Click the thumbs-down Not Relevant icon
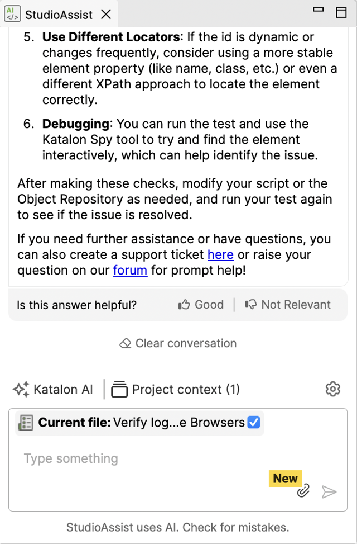Viewport: 357px width, 544px height. pyautogui.click(x=250, y=305)
